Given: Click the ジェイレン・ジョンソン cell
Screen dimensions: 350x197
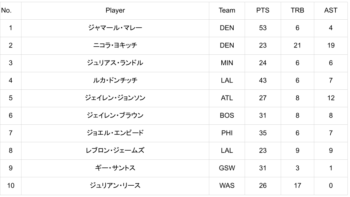Looking at the screenshot, I should [115, 98].
